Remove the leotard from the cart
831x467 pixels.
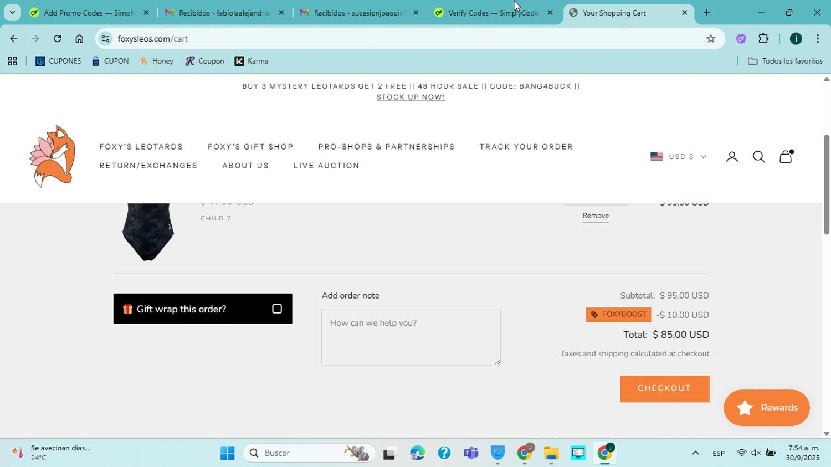595,216
